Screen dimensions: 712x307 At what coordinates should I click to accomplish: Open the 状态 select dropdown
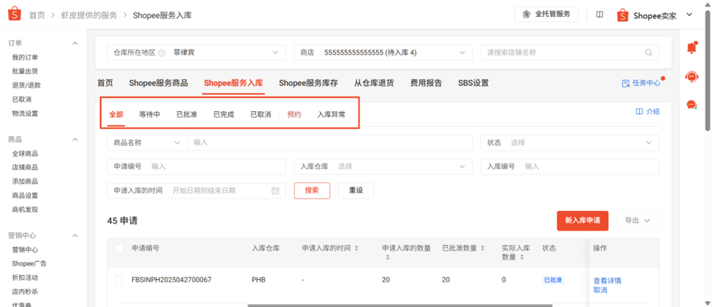570,142
